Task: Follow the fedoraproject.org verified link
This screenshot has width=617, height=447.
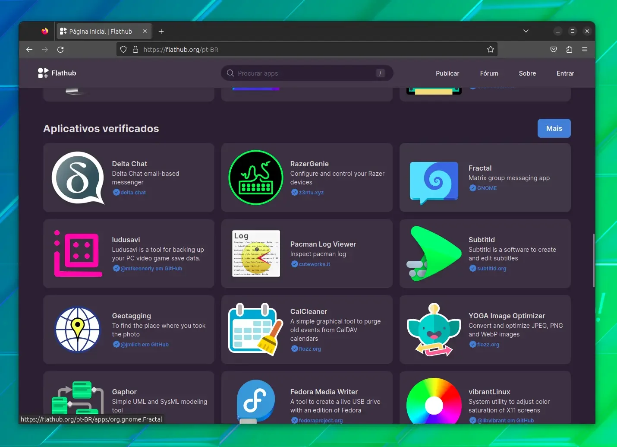Action: click(x=321, y=420)
